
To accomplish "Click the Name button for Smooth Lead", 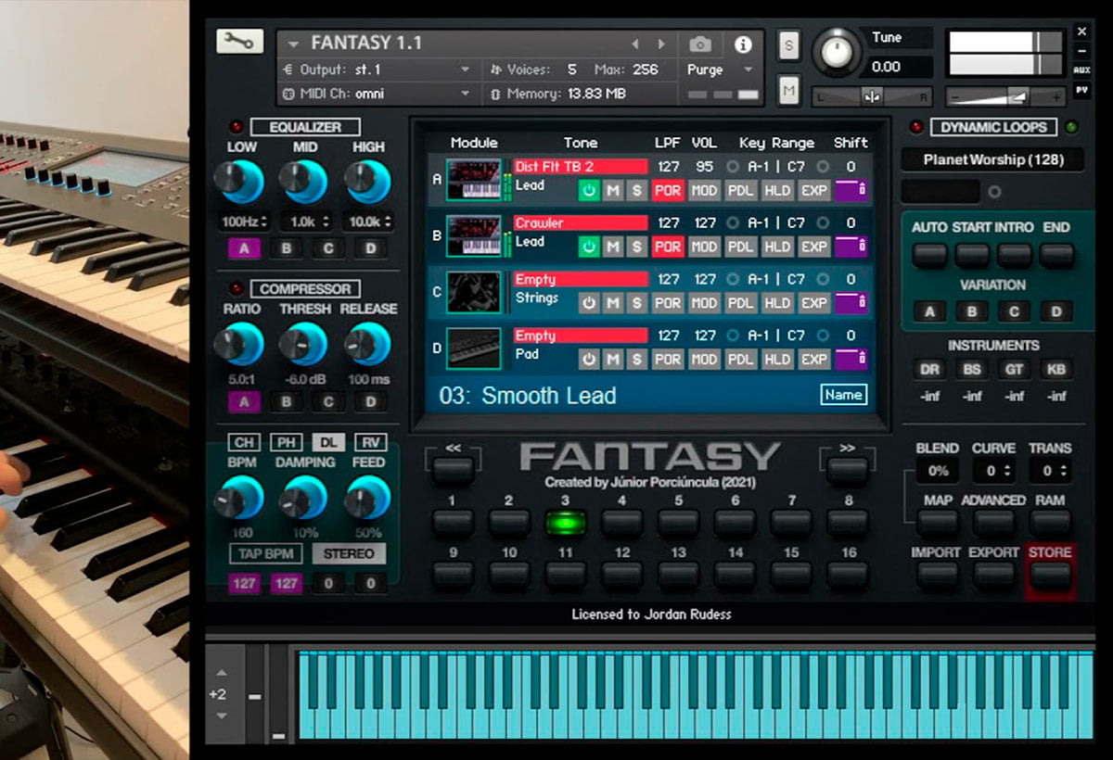I will click(x=843, y=395).
